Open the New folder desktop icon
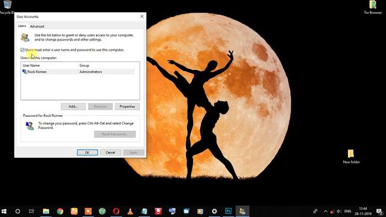The height and width of the screenshot is (217, 386). (351, 157)
